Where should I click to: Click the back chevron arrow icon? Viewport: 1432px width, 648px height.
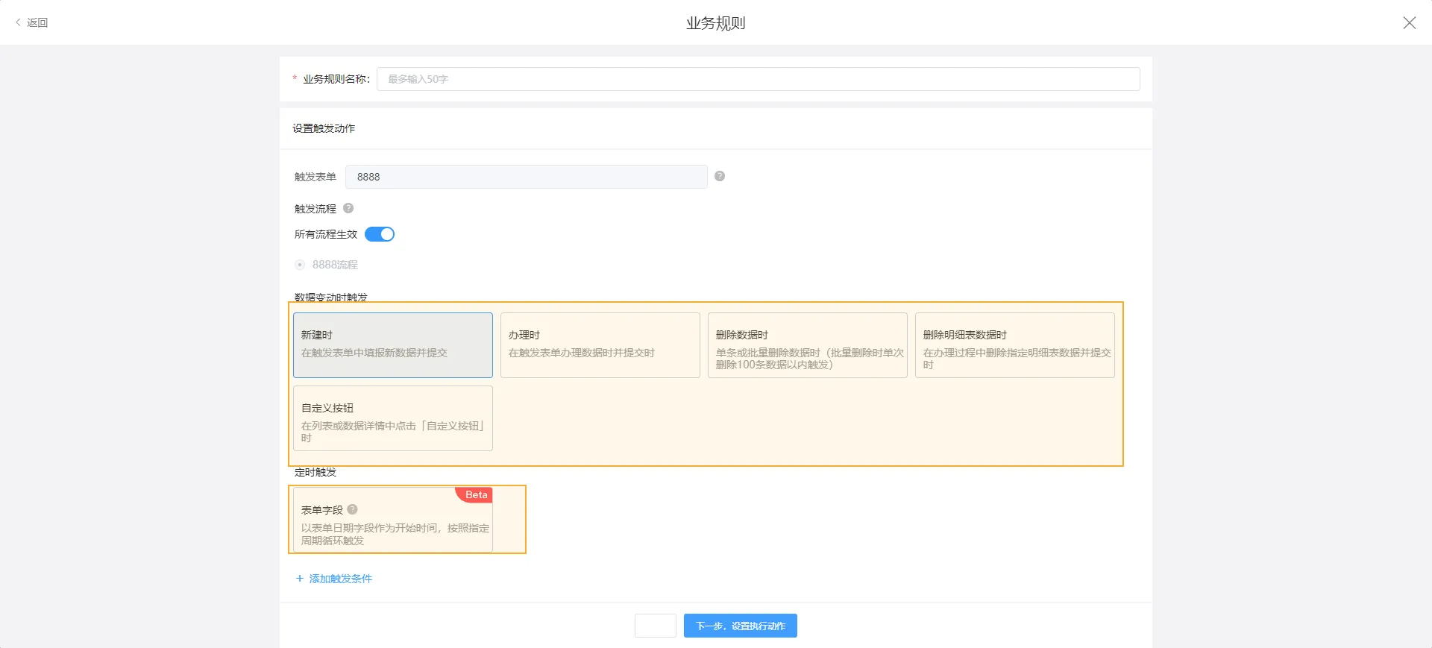coord(18,22)
